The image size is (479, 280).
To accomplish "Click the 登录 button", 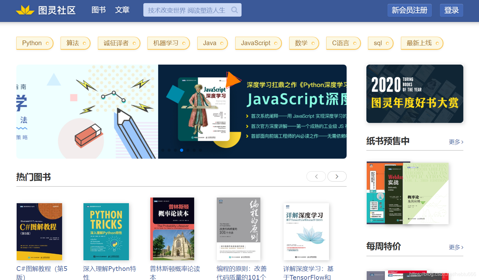I will 451,10.
